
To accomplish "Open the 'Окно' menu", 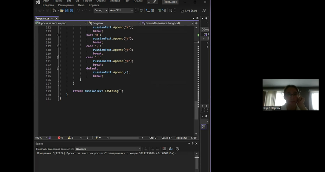I will click(x=81, y=5).
